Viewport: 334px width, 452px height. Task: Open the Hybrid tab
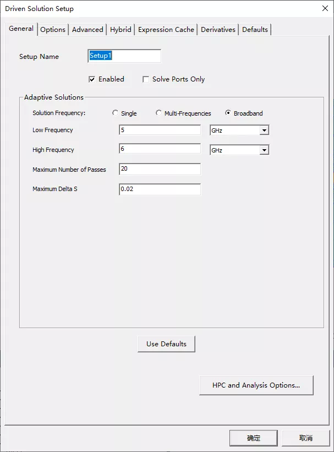[x=121, y=29]
